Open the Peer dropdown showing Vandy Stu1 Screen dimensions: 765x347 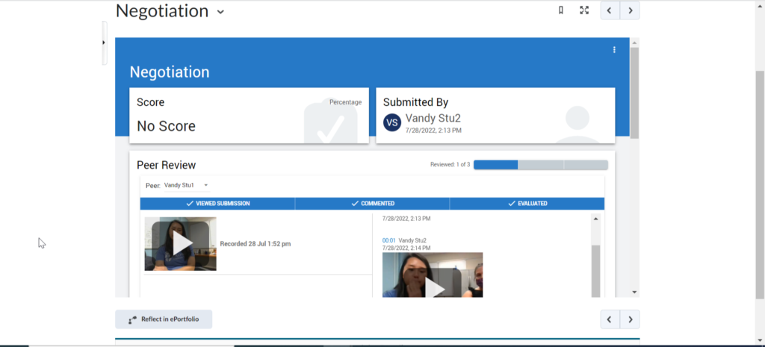click(186, 185)
